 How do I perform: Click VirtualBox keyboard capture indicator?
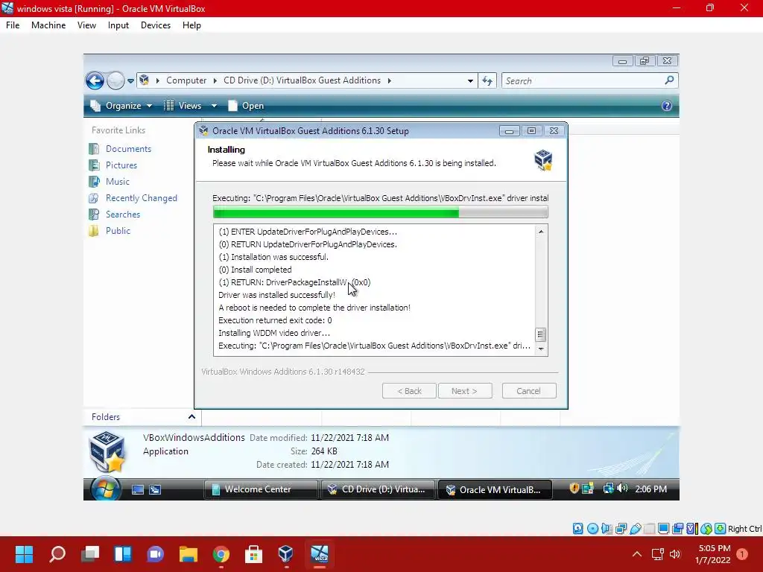pyautogui.click(x=721, y=529)
